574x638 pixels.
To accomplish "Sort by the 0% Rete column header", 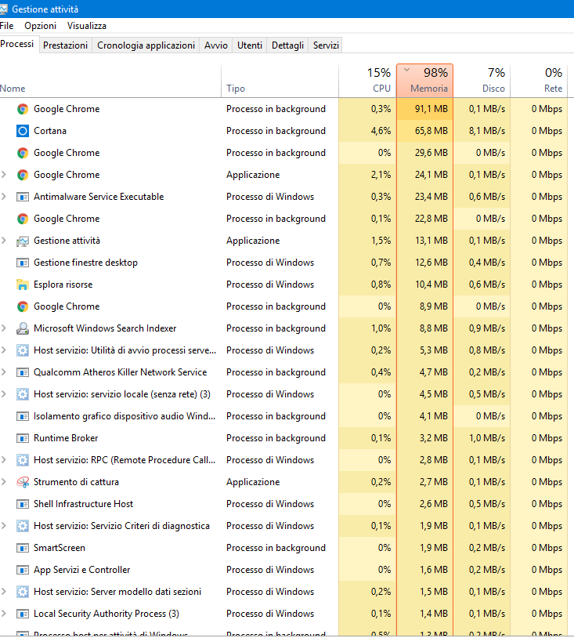I will coord(539,81).
